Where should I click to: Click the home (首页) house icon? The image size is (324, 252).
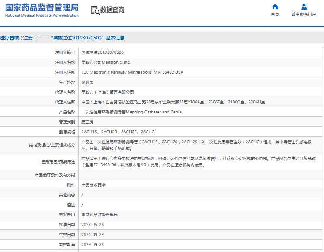(275, 6)
